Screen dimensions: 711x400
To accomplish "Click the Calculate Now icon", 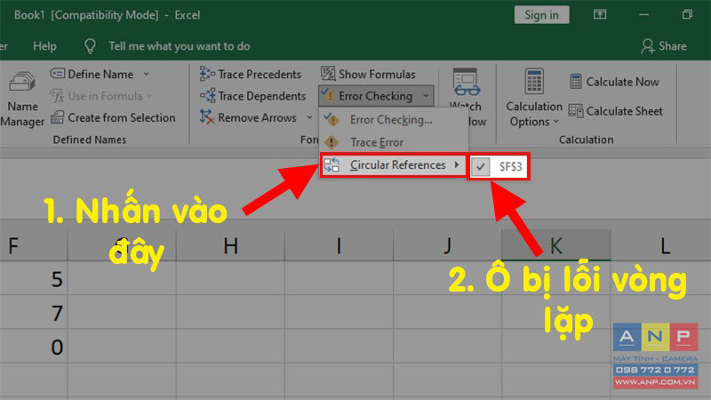I will 576,82.
